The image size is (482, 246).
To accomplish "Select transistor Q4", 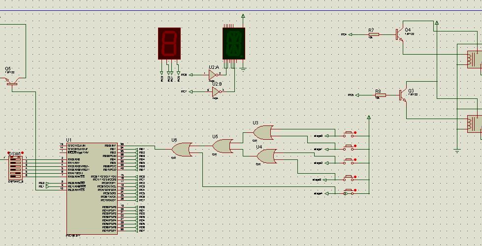I will [400, 35].
